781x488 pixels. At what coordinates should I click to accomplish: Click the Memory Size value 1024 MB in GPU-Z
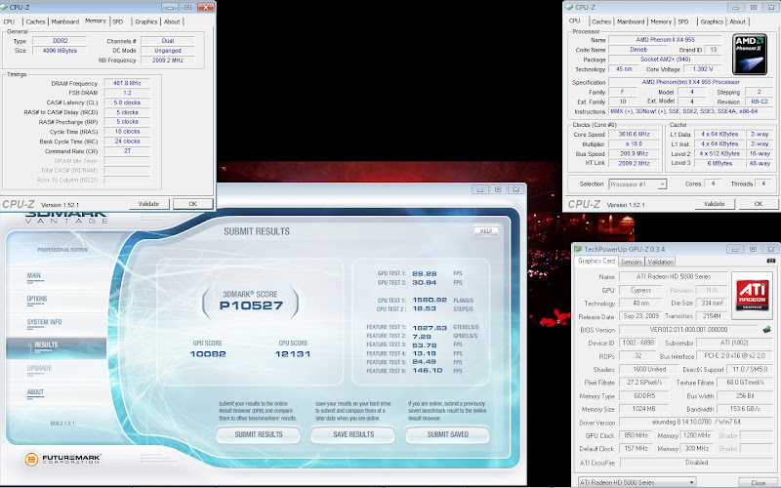643,409
